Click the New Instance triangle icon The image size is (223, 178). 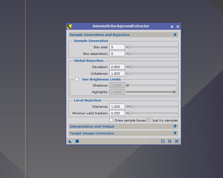[70, 141]
